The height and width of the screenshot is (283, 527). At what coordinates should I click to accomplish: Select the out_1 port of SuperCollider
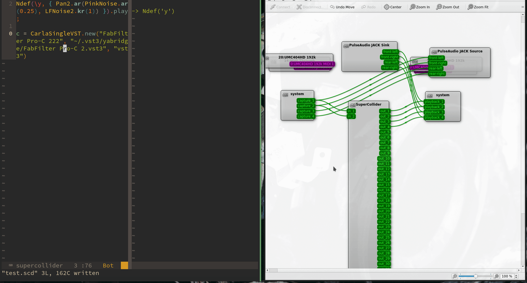click(385, 111)
